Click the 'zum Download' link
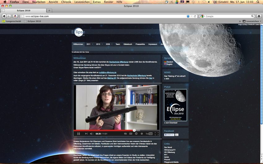 click(x=171, y=123)
